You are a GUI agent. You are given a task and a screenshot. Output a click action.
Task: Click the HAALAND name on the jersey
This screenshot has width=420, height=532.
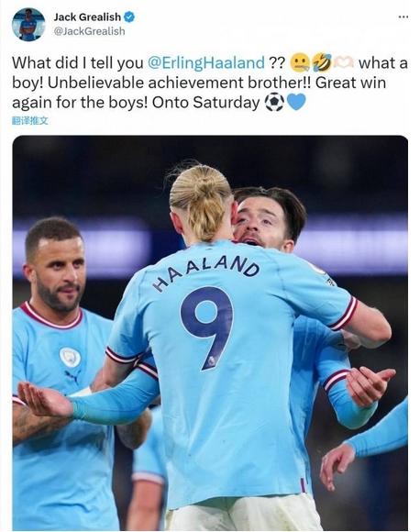[x=206, y=272]
